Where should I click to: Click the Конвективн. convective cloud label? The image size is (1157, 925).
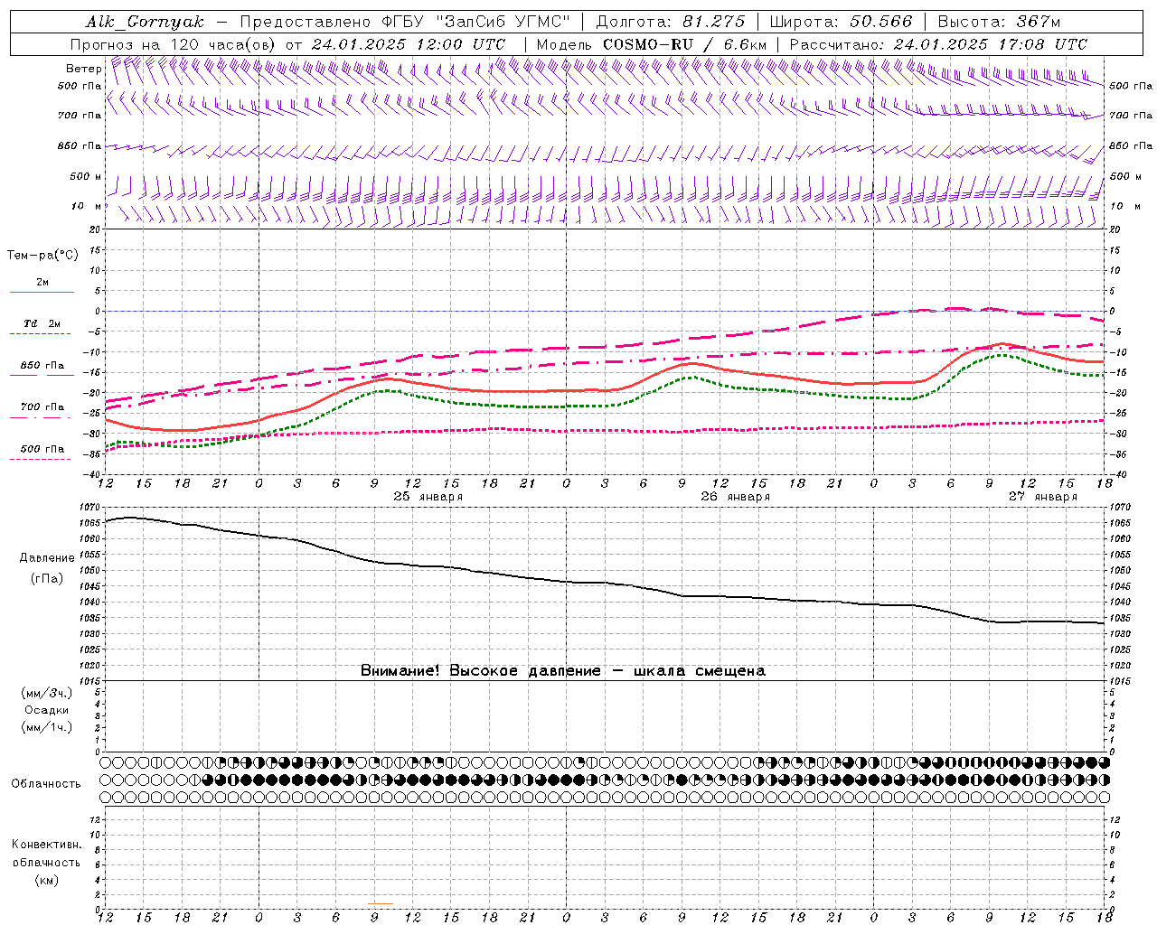point(46,844)
